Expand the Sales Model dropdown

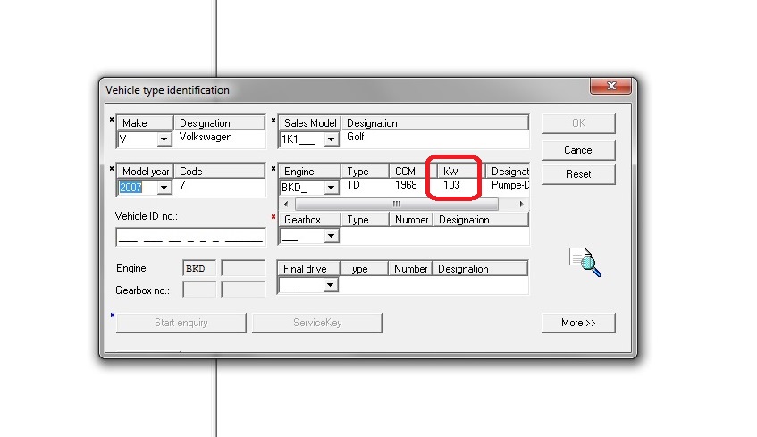click(x=331, y=139)
